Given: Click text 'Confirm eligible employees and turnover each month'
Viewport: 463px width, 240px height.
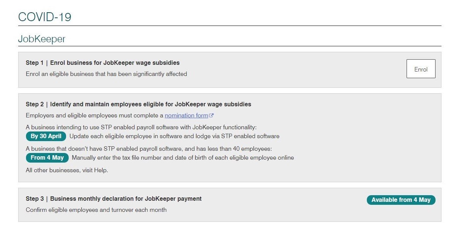Looking at the screenshot, I should (x=96, y=210).
